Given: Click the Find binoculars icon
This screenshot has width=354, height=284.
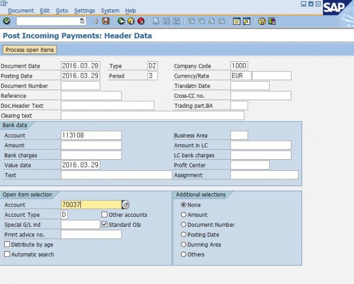Looking at the screenshot, I should (x=166, y=21).
